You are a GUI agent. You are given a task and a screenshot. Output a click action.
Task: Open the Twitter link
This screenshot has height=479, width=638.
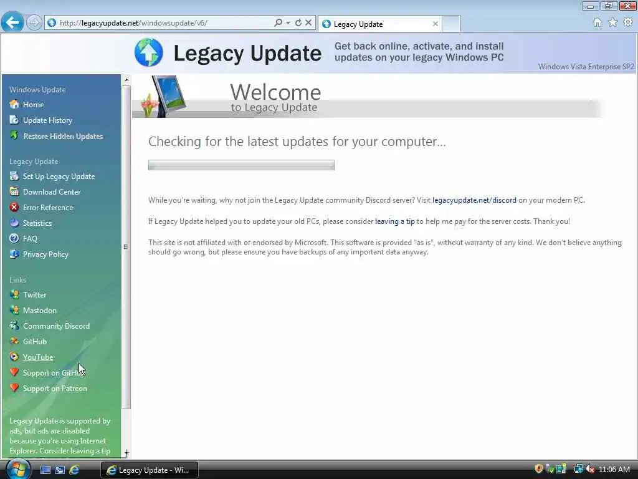coord(35,294)
